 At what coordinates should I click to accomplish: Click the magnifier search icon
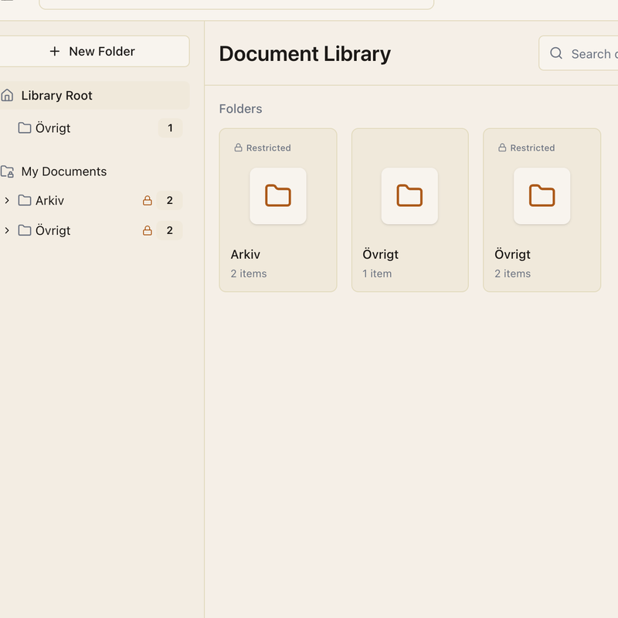point(556,53)
